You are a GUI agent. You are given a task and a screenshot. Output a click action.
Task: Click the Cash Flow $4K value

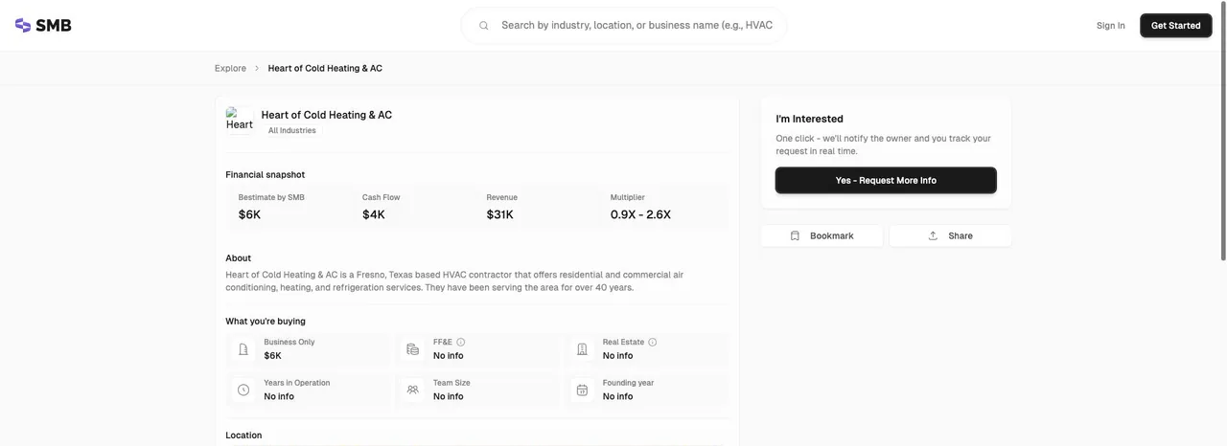(x=374, y=214)
